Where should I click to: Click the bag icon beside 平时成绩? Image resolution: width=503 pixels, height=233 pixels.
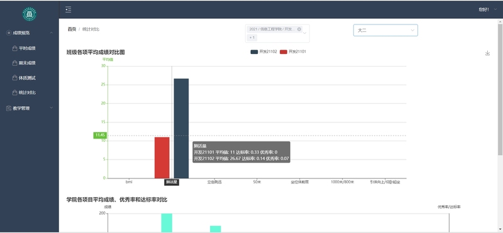coord(14,48)
